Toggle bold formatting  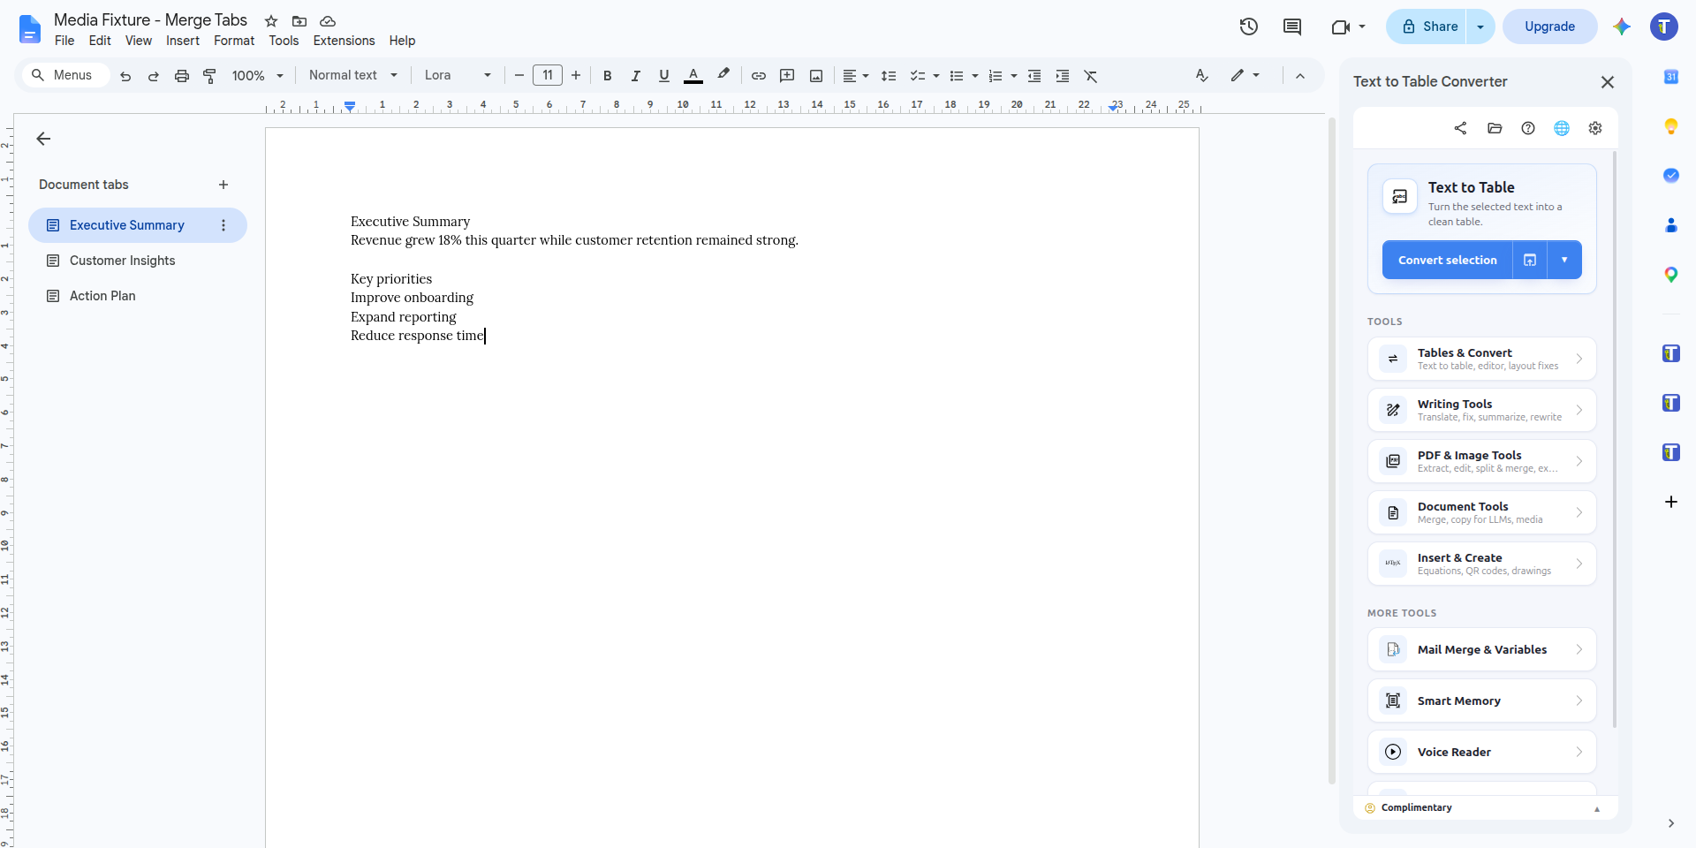(608, 76)
